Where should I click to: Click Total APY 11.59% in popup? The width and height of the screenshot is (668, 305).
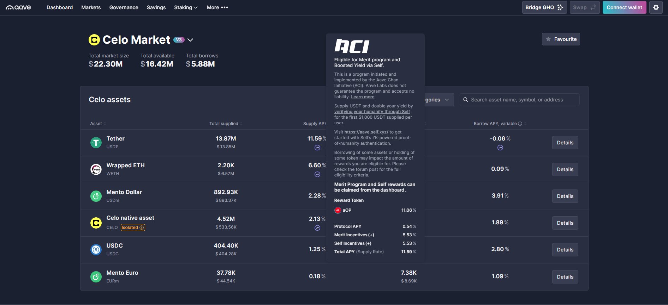(375, 252)
